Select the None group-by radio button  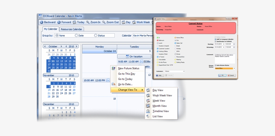coord(57,35)
